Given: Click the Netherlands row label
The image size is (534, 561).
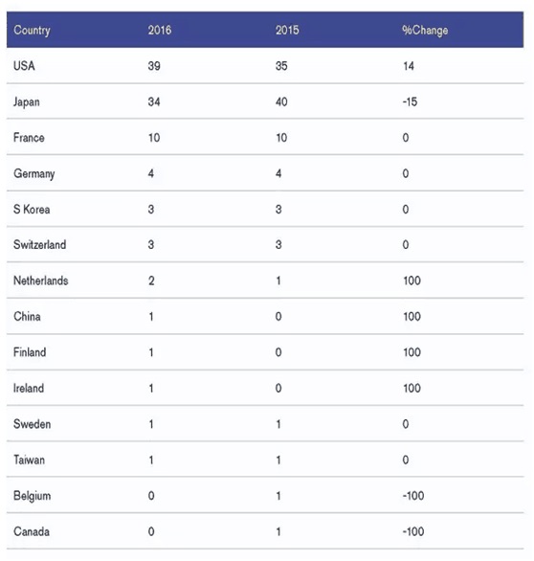Looking at the screenshot, I should 40,280.
